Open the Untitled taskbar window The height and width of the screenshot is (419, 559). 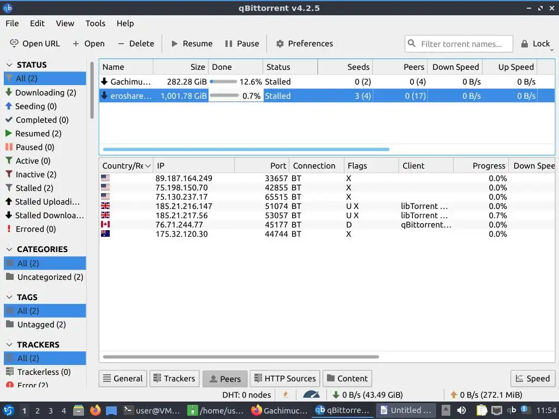(x=406, y=410)
